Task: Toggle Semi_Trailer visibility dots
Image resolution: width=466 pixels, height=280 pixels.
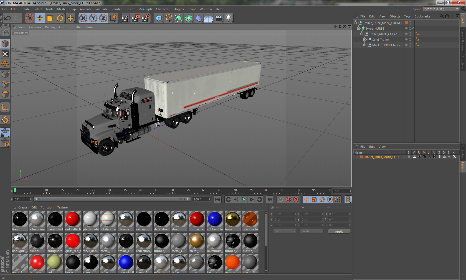Action: 410,39
